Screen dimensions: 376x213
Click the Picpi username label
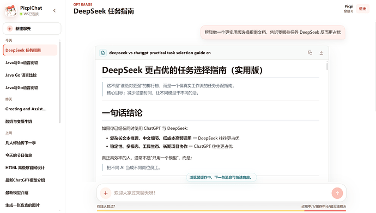coord(349,6)
